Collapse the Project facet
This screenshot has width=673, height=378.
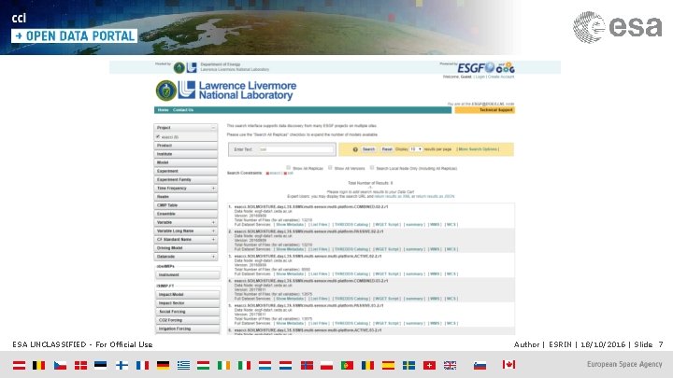[x=213, y=128]
